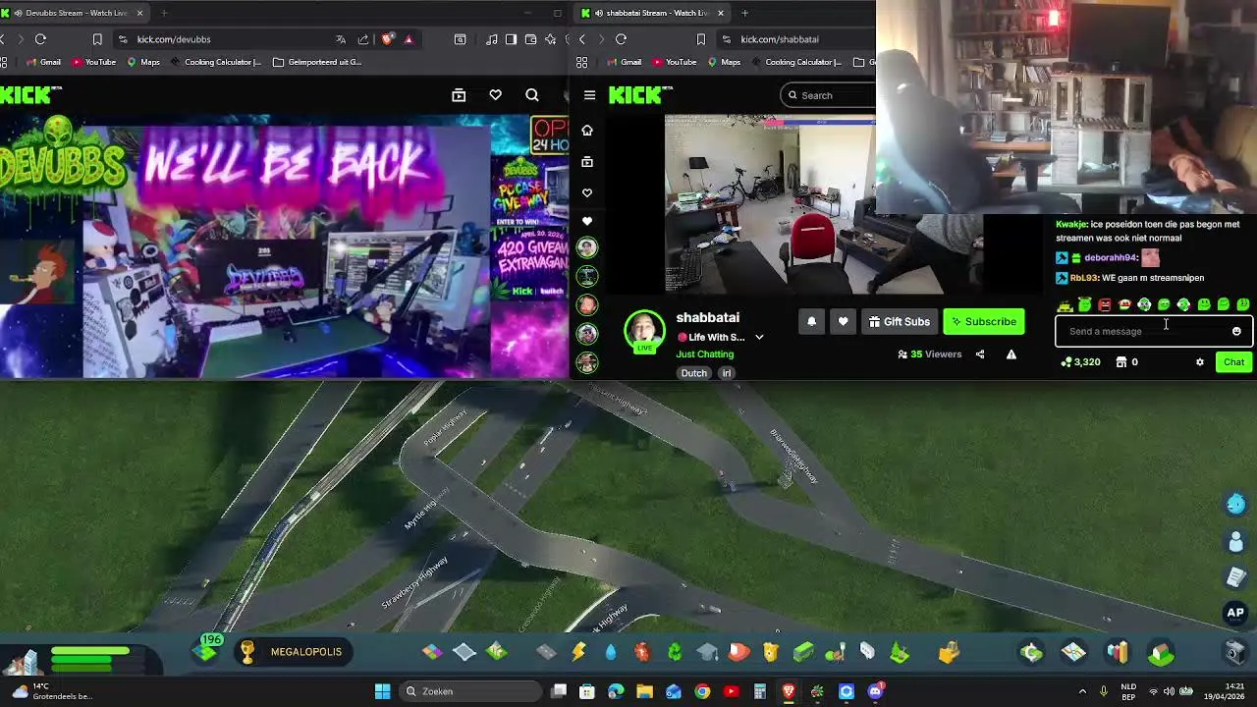This screenshot has height=707, width=1257.
Task: Open the city statistics chart icon
Action: 1118,652
